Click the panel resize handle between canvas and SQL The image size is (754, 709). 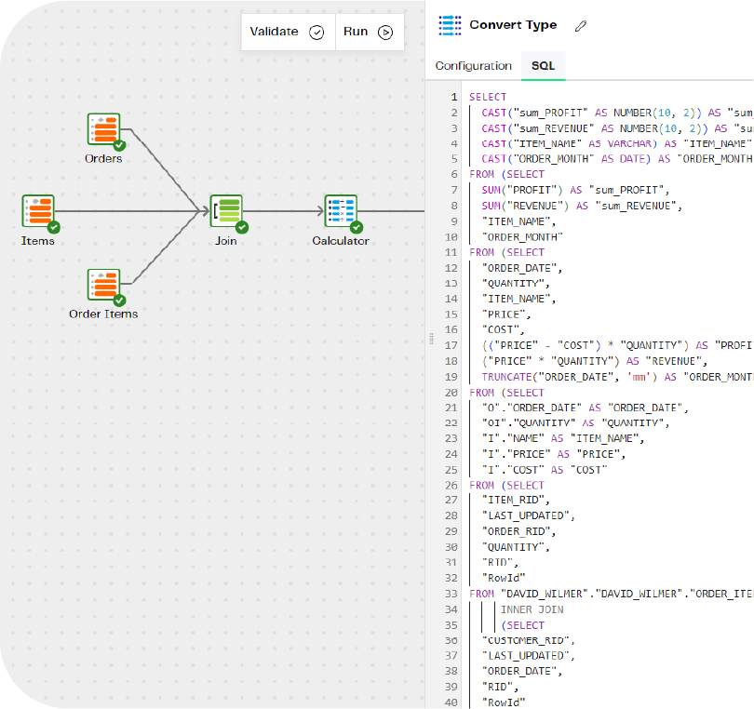coord(429,340)
